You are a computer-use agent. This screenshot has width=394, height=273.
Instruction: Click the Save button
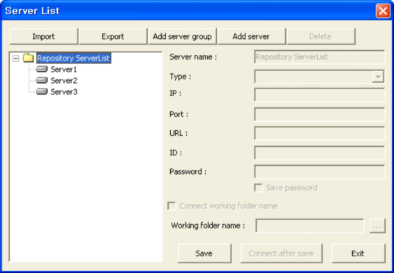click(204, 253)
